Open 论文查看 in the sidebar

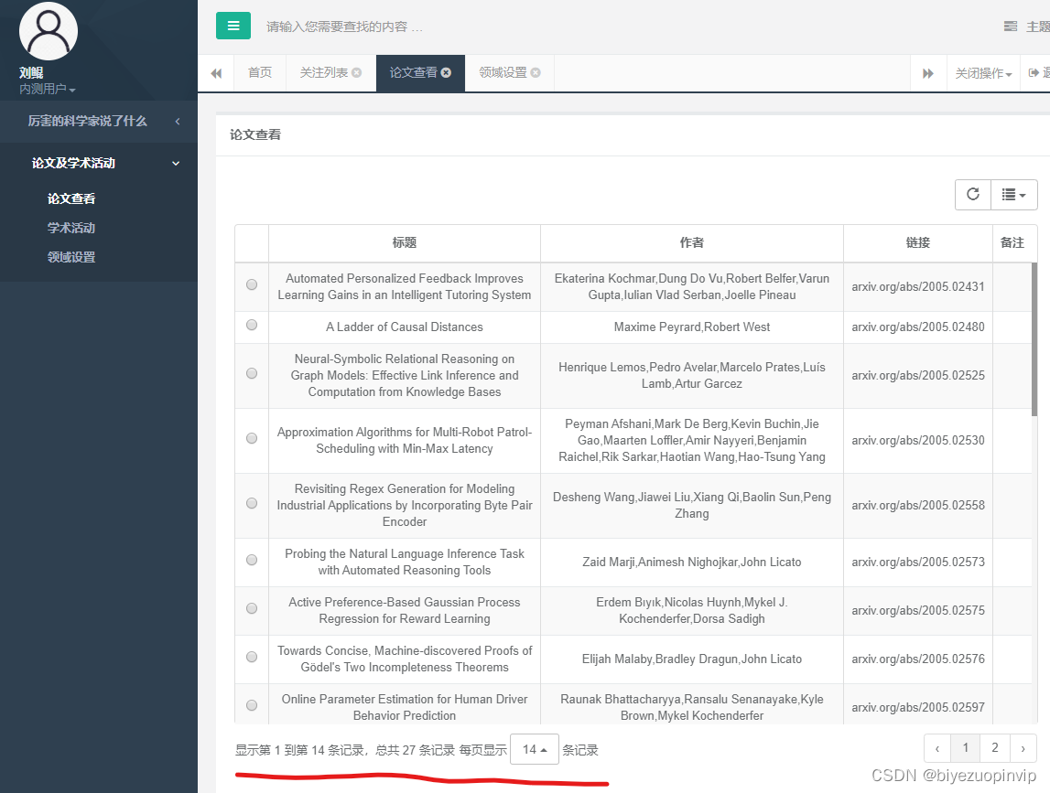click(71, 198)
